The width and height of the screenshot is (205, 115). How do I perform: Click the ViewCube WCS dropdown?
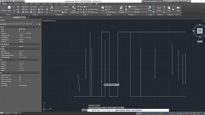200,41
